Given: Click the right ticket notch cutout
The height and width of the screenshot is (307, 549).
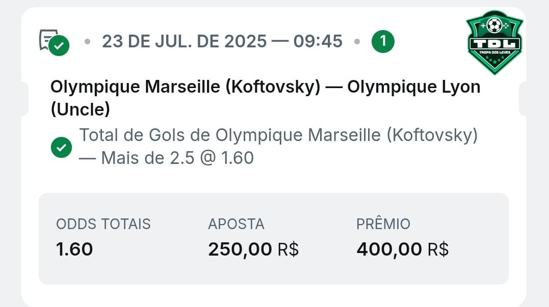Looking at the screenshot, I should [524, 99].
